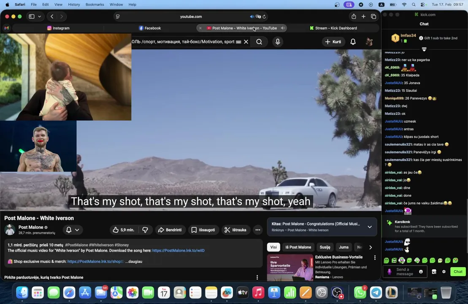
Task: Like the video with thumbs up
Action: point(123,230)
